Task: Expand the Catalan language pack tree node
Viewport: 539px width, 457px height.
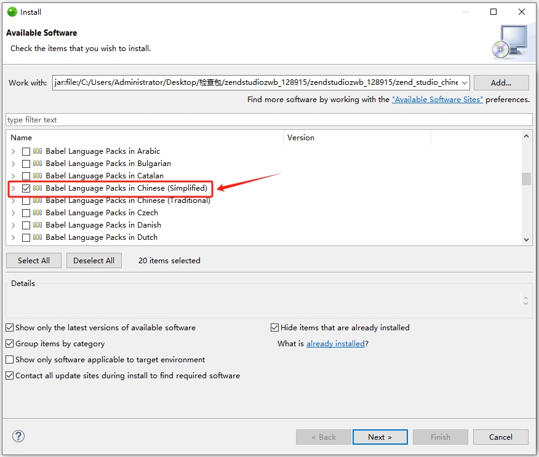Action: click(14, 176)
